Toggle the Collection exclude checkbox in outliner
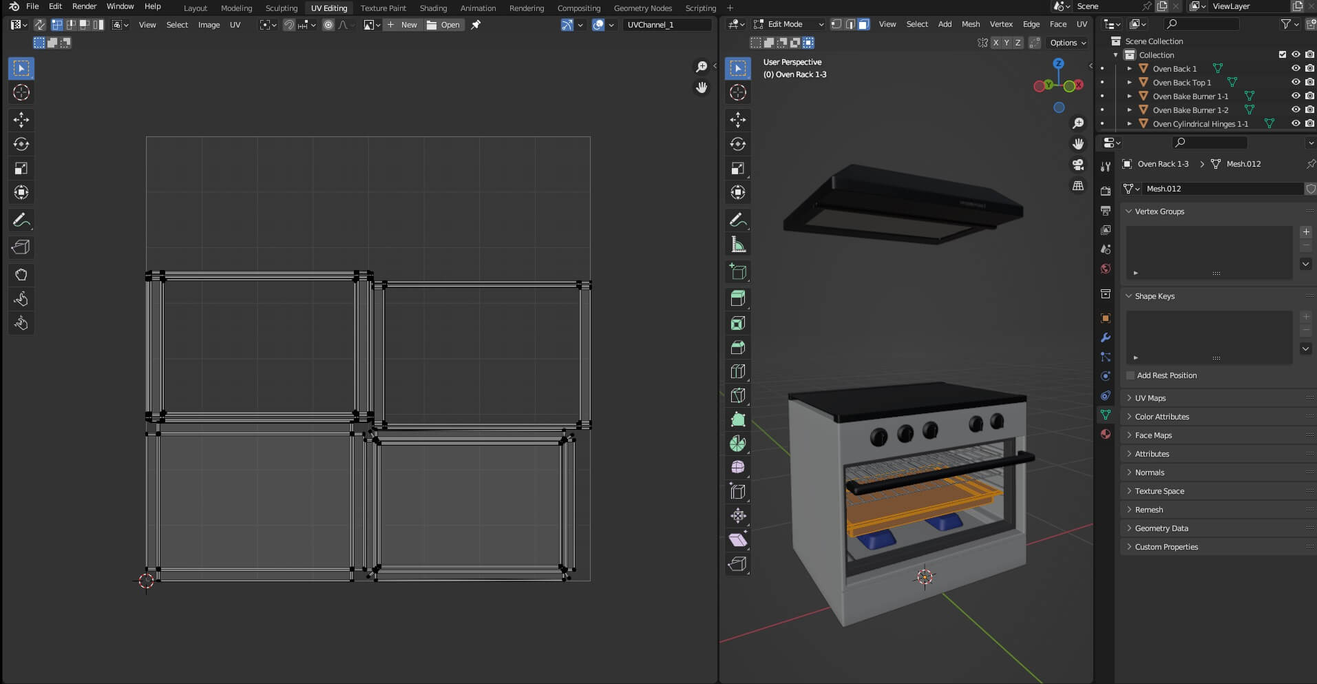This screenshot has height=684, width=1317. point(1282,54)
